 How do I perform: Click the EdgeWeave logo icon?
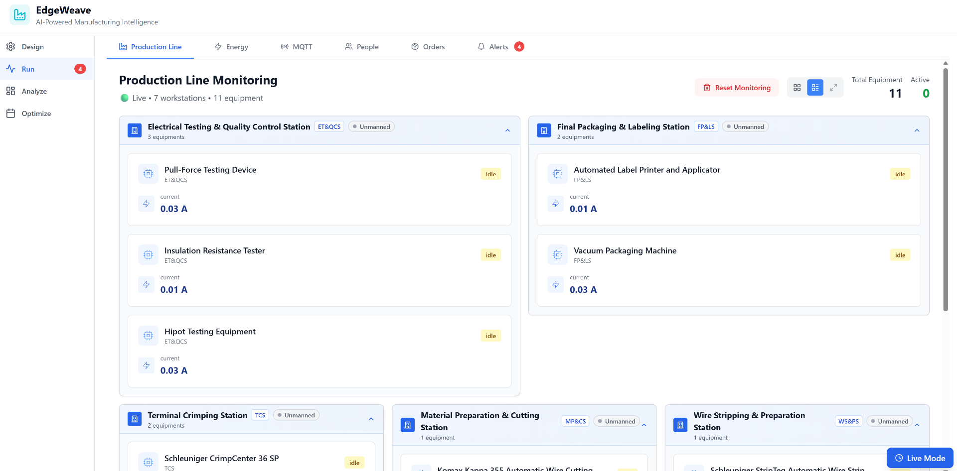pos(19,15)
